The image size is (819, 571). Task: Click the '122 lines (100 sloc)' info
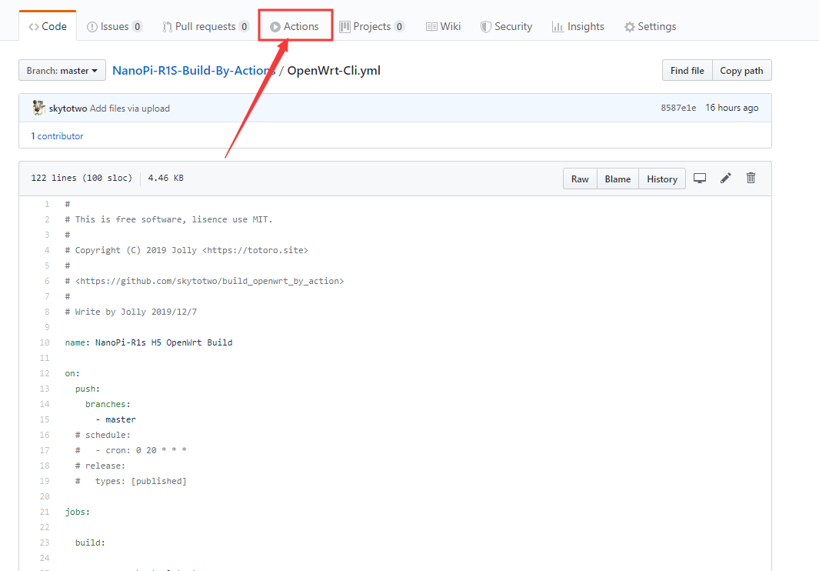point(82,178)
